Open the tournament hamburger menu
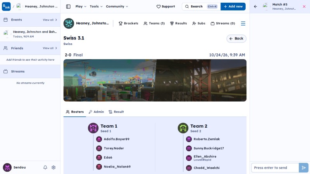The width and height of the screenshot is (310, 174). 243,24
